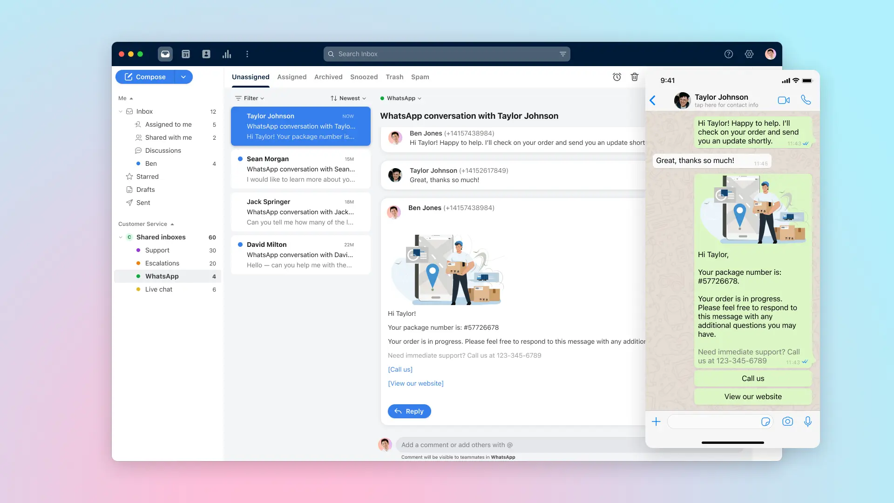Start a video call with Taylor Johnson
Image resolution: width=894 pixels, height=503 pixels.
click(784, 100)
